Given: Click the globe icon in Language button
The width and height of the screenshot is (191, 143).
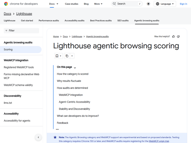Looking at the screenshot, I should pyautogui.click(x=158, y=4).
